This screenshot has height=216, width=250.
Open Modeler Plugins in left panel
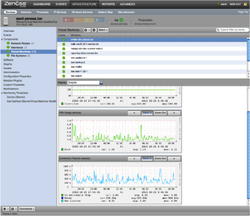point(13,81)
